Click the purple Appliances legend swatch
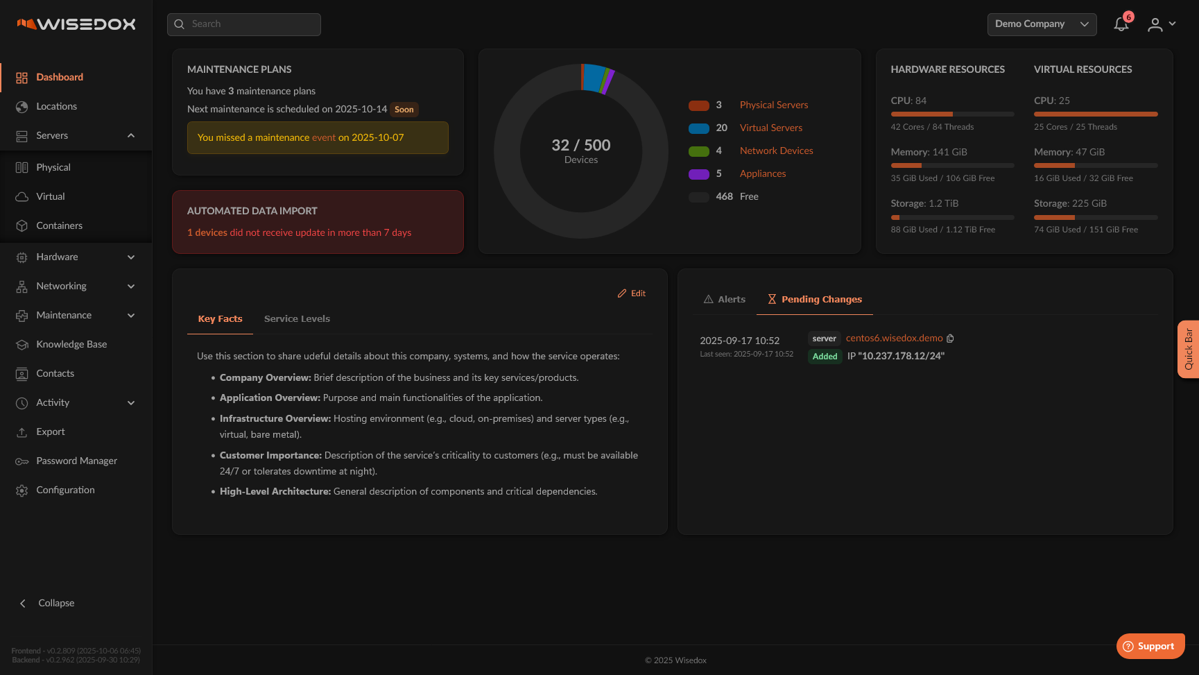1199x675 pixels. tap(698, 174)
